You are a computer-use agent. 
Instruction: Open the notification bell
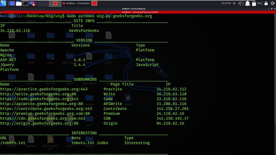click(248, 3)
